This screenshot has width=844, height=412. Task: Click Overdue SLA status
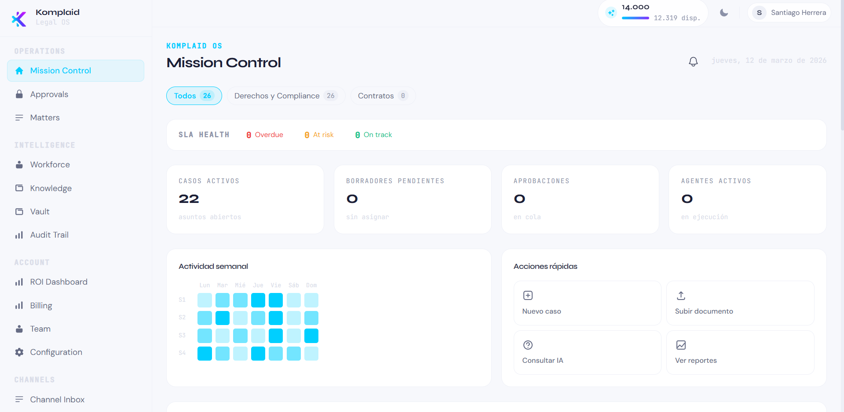pos(265,135)
